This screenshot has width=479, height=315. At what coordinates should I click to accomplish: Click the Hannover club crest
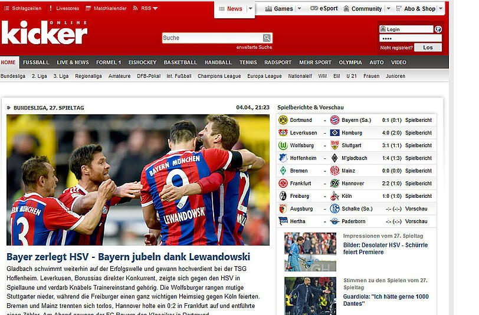coord(335,183)
